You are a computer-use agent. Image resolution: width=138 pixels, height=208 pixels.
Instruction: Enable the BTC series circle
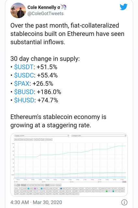tap(68, 188)
